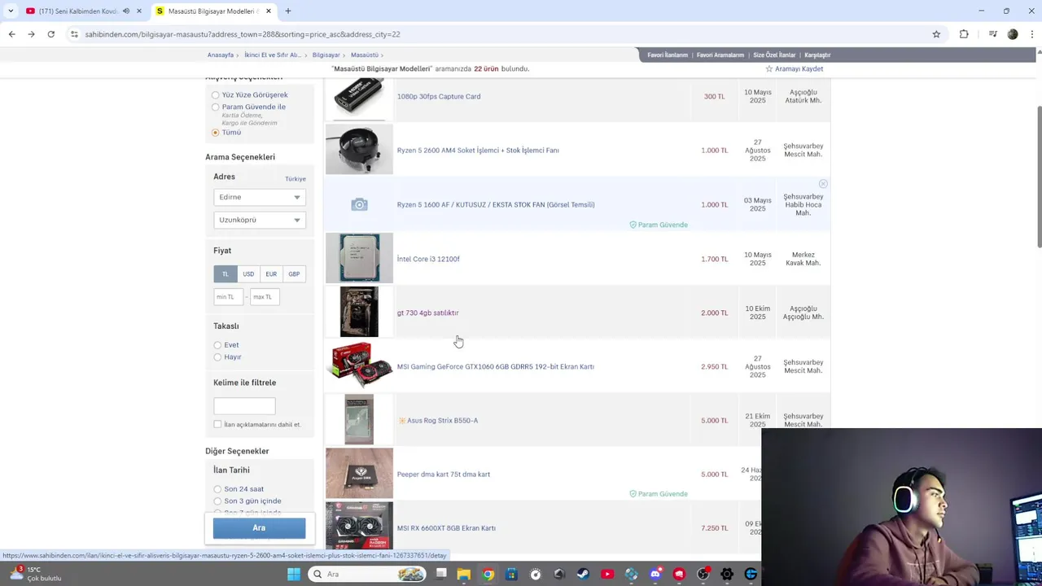Click the Türkiye link beside Adres
This screenshot has width=1042, height=586.
pyautogui.click(x=296, y=179)
